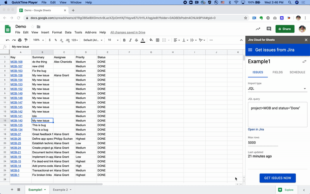Open the Example 2 sheet tab arrow
The height and width of the screenshot is (194, 310).
click(71, 190)
